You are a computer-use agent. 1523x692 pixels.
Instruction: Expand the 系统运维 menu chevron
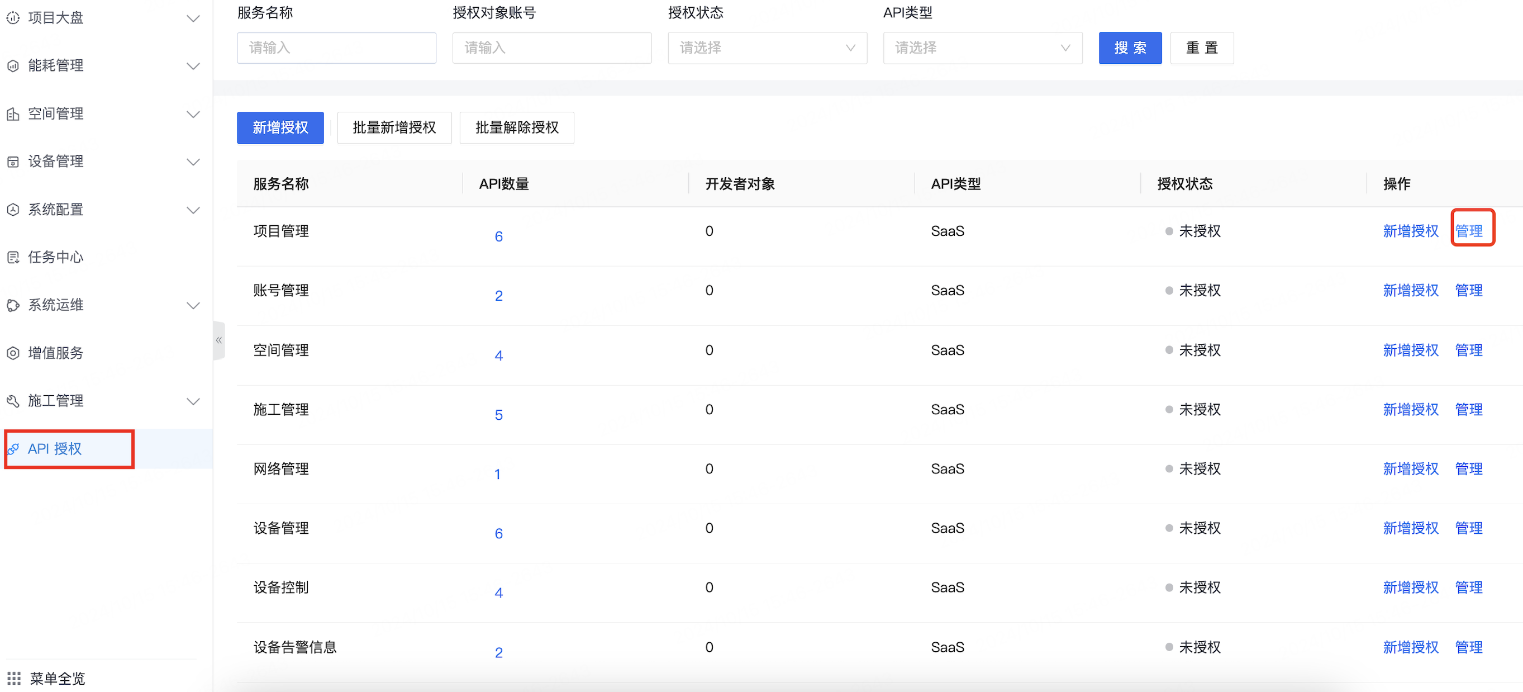pyautogui.click(x=193, y=306)
